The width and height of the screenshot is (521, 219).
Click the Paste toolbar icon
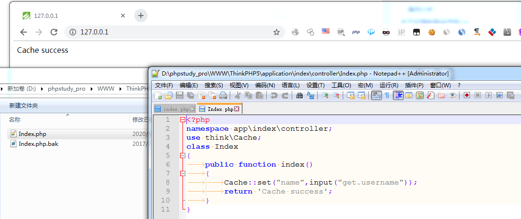(259, 95)
